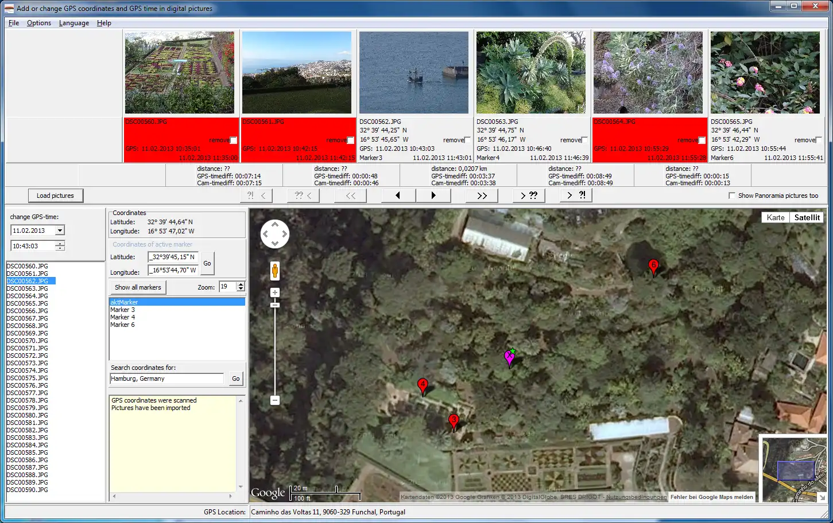Toggle remove checkbox for DSC00561.JPG
The height and width of the screenshot is (523, 833).
pyautogui.click(x=351, y=140)
